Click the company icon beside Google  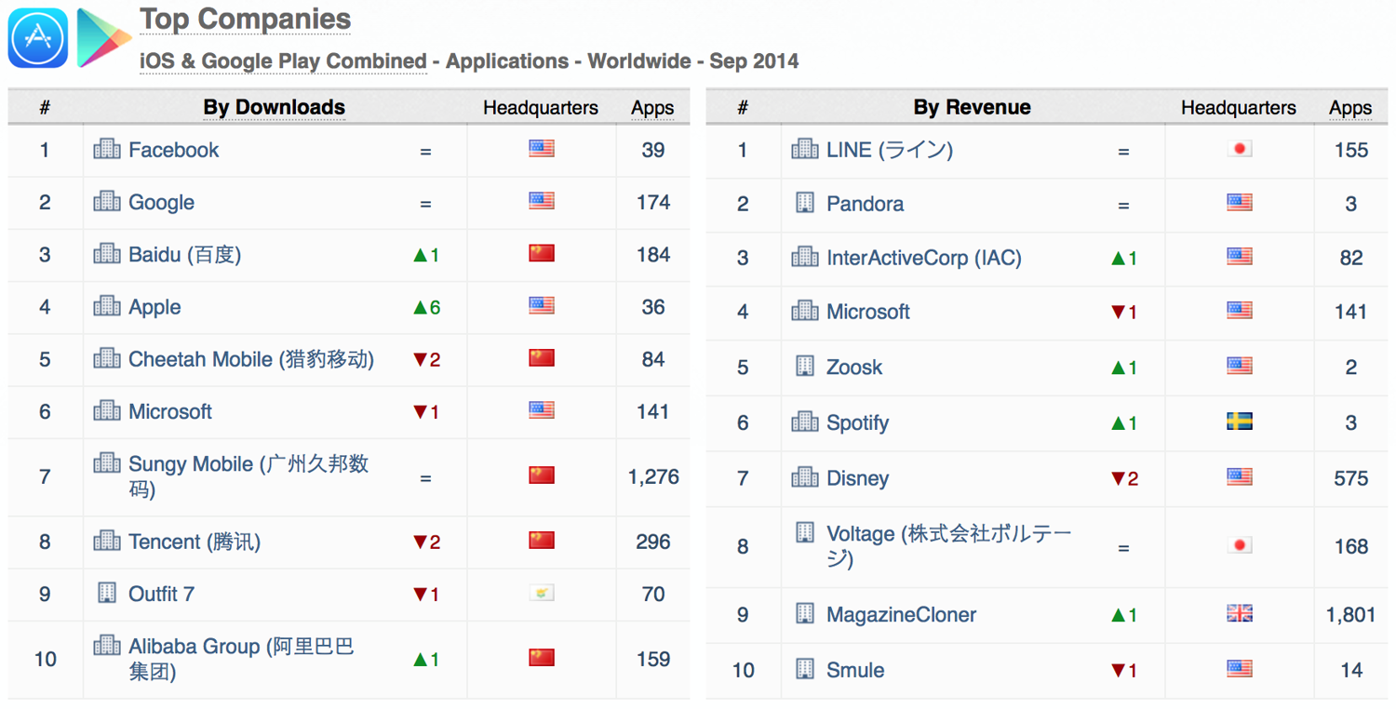point(107,201)
